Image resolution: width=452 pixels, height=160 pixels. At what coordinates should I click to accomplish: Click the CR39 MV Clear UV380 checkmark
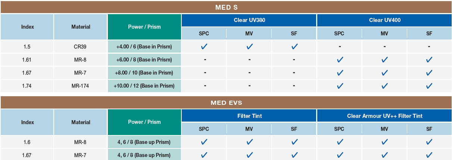250,47
